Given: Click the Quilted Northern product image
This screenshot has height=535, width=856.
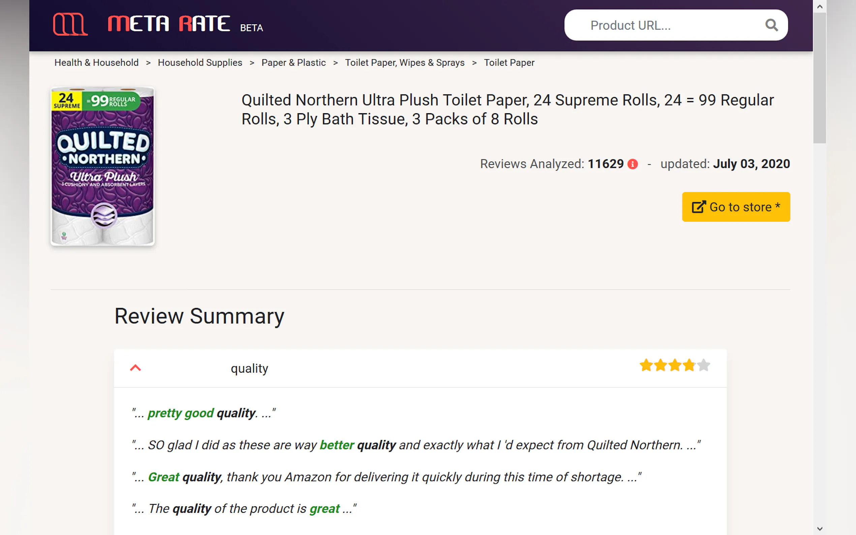Looking at the screenshot, I should click(x=103, y=166).
